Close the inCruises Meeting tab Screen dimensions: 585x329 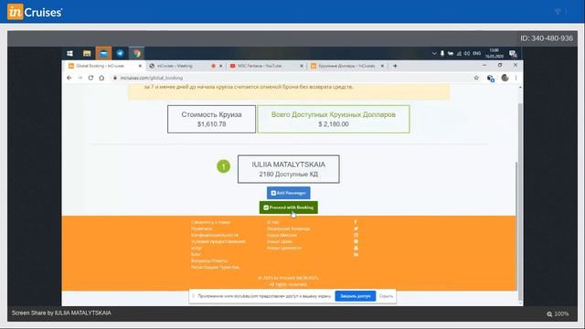click(221, 66)
